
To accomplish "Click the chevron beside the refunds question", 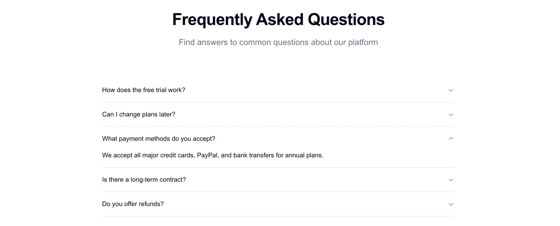I will (451, 204).
